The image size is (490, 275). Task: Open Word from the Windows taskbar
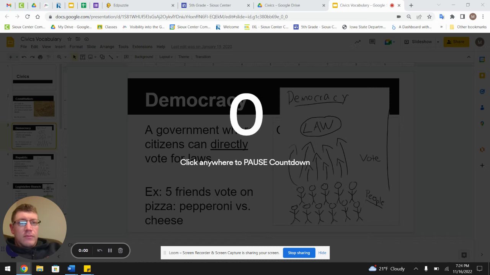(x=71, y=269)
